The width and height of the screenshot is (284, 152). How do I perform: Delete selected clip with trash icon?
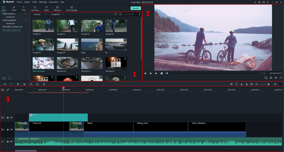(x=18, y=84)
